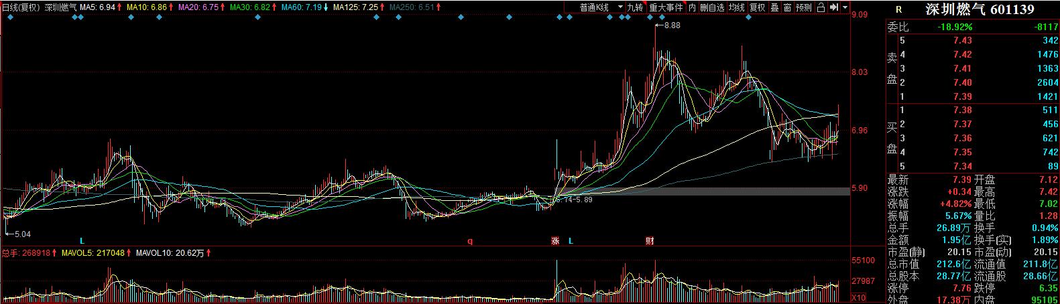Click the X10 volume scale label

(858, 298)
